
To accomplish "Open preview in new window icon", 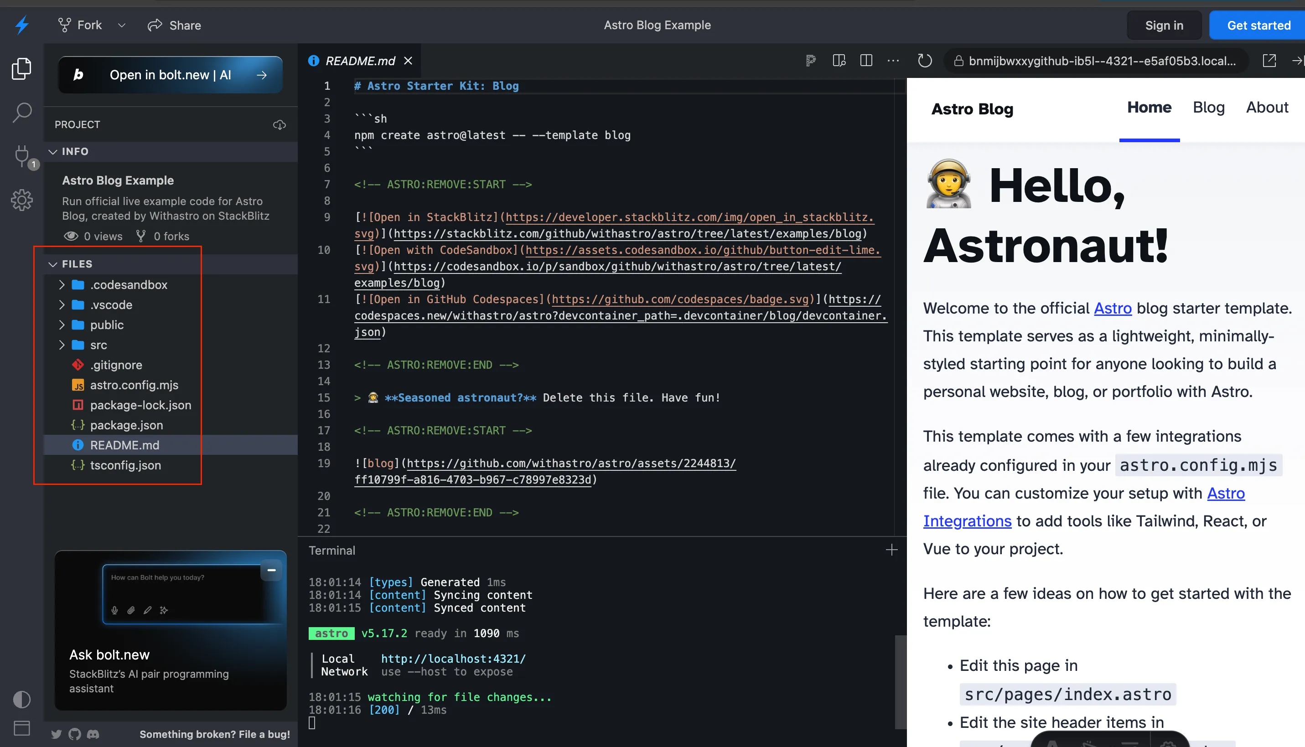I will click(1269, 61).
